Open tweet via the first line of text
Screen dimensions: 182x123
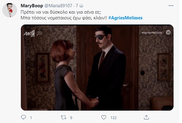[61, 12]
